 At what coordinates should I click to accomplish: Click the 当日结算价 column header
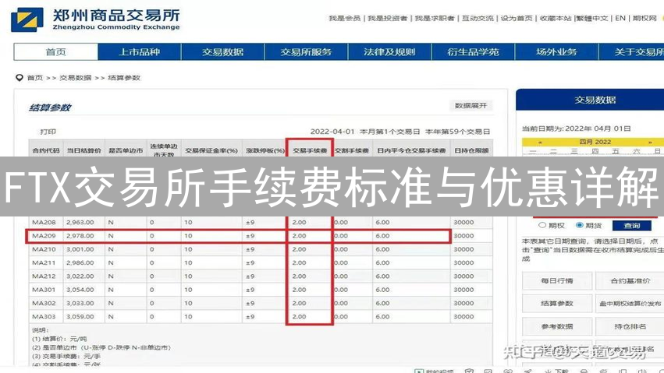(83, 150)
